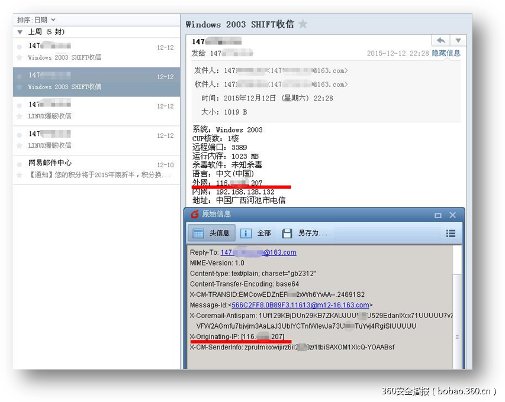Click the Reply-To 163.com email link
The width and height of the screenshot is (505, 402).
click(x=258, y=252)
